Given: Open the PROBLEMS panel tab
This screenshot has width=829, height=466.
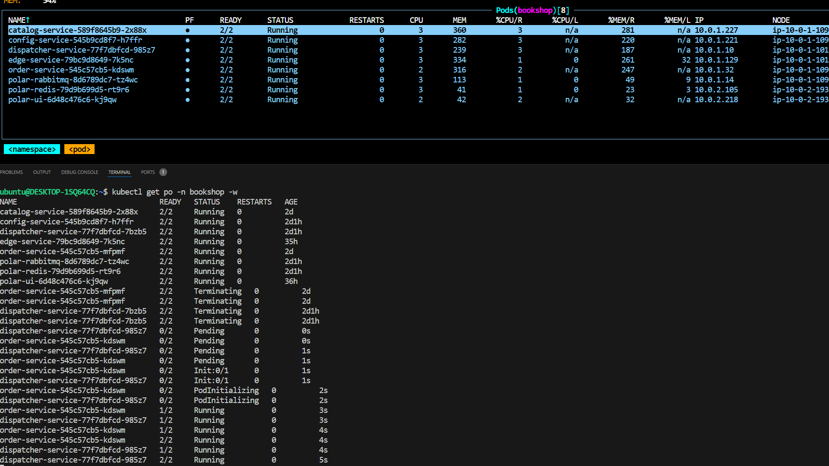Looking at the screenshot, I should coord(11,172).
